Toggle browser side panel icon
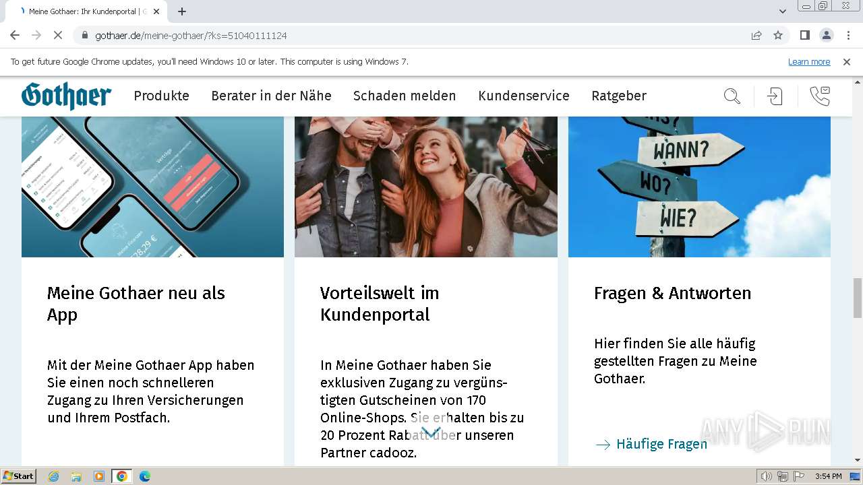This screenshot has width=863, height=485. click(804, 35)
